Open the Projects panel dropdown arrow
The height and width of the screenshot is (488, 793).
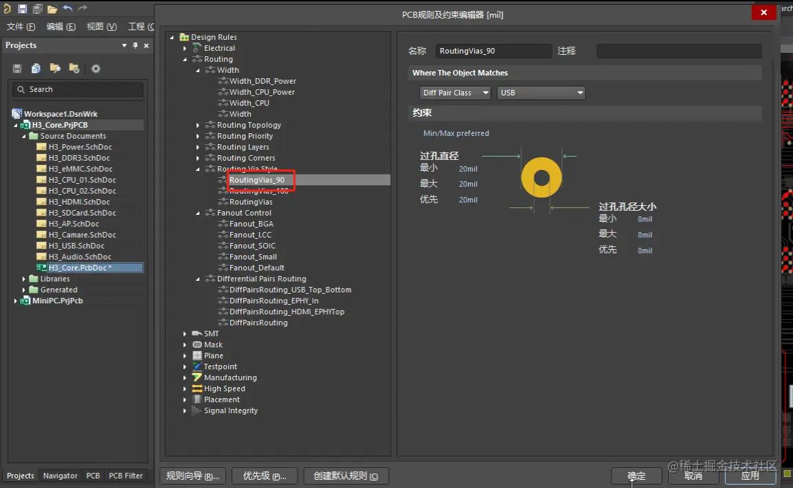124,45
